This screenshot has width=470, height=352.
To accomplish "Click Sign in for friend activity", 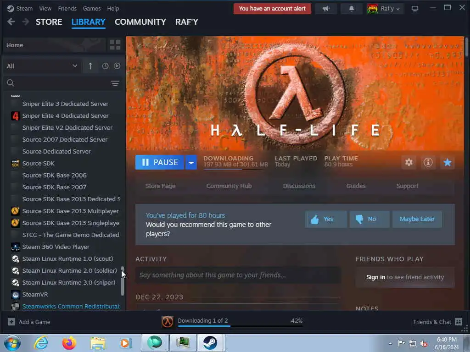I will [x=375, y=277].
